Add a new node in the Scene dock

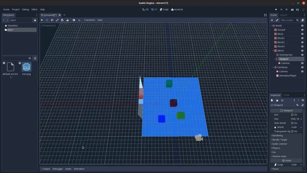coord(272,20)
